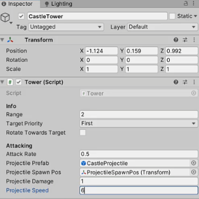Image resolution: width=199 pixels, height=199 pixels.
Task: Collapse the Transform component foldout
Action: 2,40
